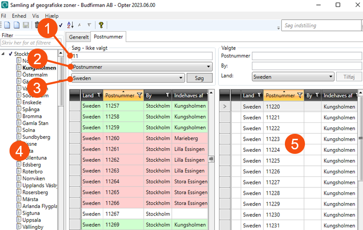
Task: Click the Postnummer input field under Valgte
Action: pos(307,56)
